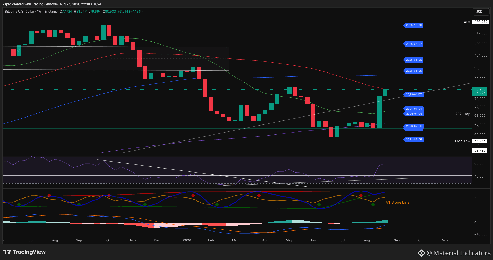The height and width of the screenshot is (260, 493).
Task: Click the Jun label on the time axis
Action: [x=313, y=240]
